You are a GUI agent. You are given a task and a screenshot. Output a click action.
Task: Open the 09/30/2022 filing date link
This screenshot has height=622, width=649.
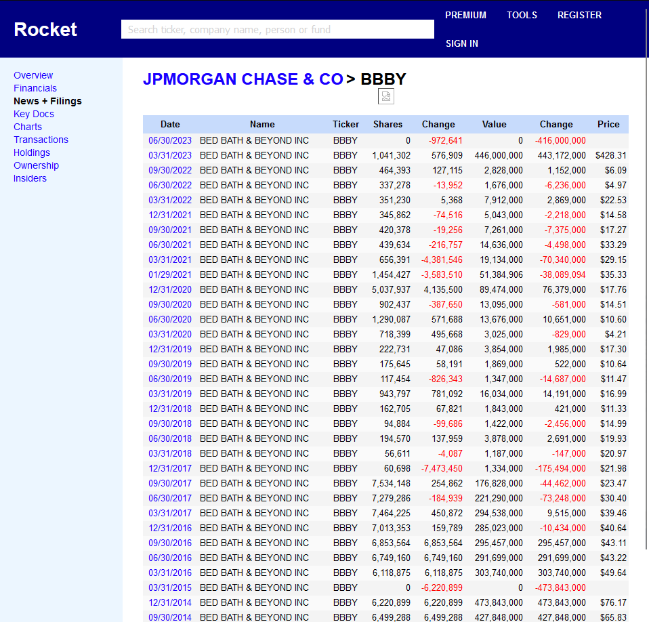pos(170,170)
